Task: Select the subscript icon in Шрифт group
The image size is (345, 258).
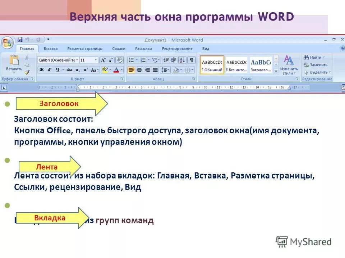Action: point(78,70)
